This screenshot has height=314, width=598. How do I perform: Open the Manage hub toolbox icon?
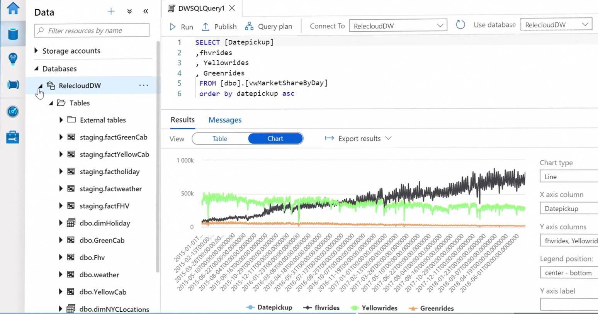point(13,137)
